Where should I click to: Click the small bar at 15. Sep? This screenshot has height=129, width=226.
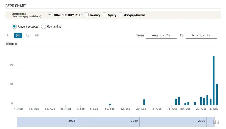point(110,104)
